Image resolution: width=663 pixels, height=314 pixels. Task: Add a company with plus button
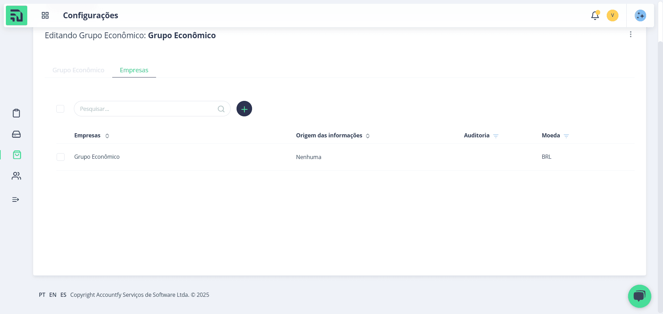[244, 109]
